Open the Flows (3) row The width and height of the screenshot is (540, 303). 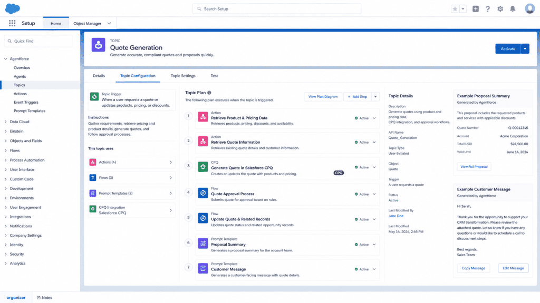click(x=131, y=178)
